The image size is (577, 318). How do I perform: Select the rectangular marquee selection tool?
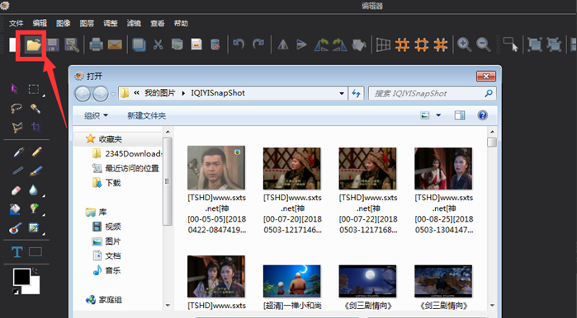[34, 89]
